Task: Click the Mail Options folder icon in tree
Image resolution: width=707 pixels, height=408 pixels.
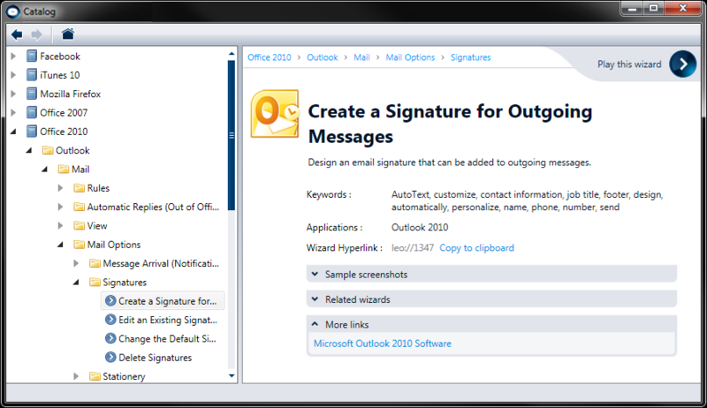Action: pyautogui.click(x=79, y=245)
